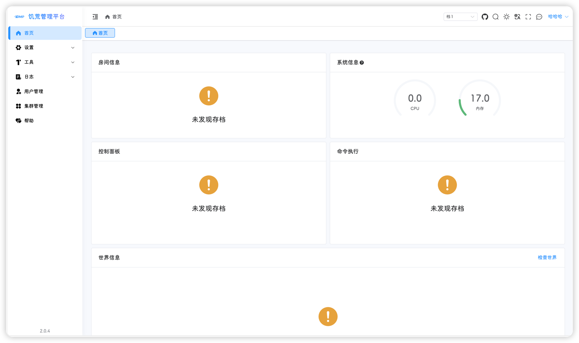Click the system info help question icon
The height and width of the screenshot is (343, 579).
pyautogui.click(x=362, y=63)
